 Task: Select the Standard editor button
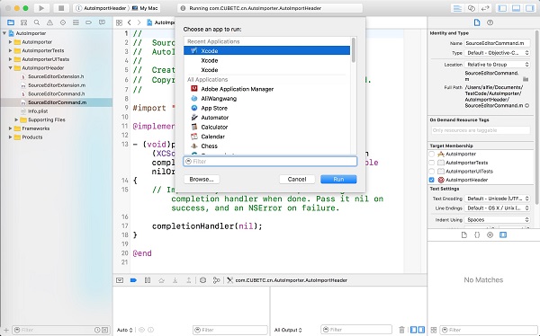tap(457, 8)
